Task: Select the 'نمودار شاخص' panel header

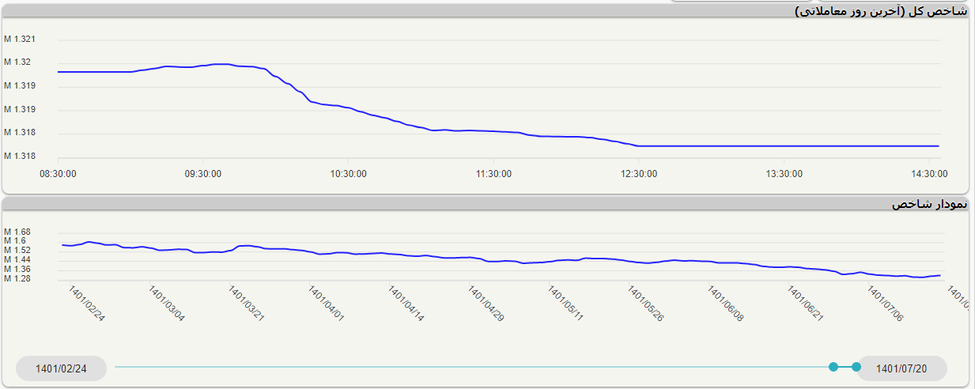Action: pyautogui.click(x=928, y=204)
